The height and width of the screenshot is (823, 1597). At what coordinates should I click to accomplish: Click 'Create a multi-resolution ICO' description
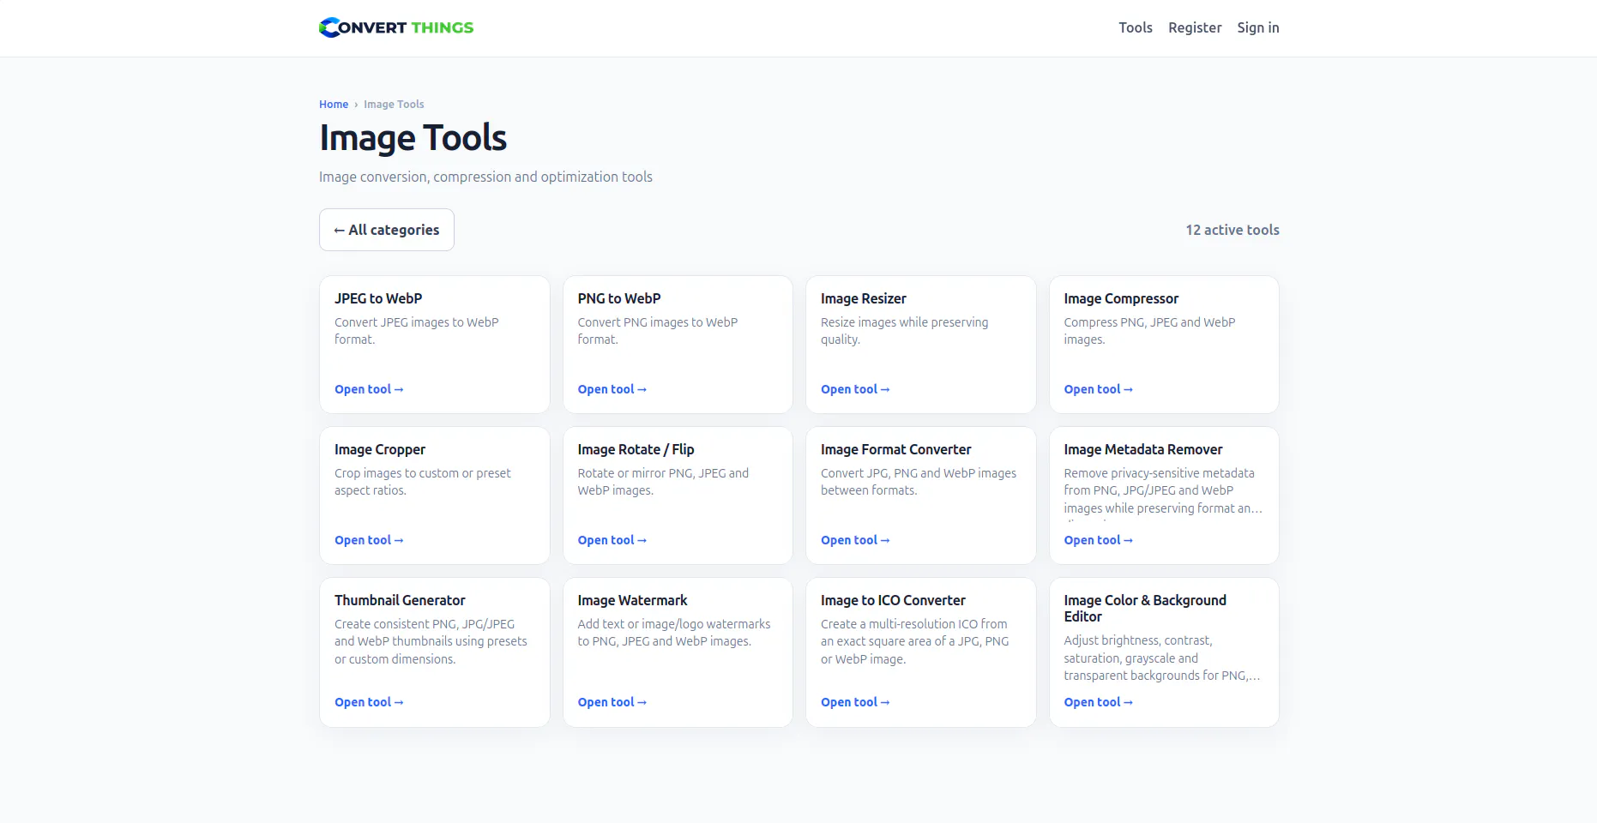click(914, 641)
